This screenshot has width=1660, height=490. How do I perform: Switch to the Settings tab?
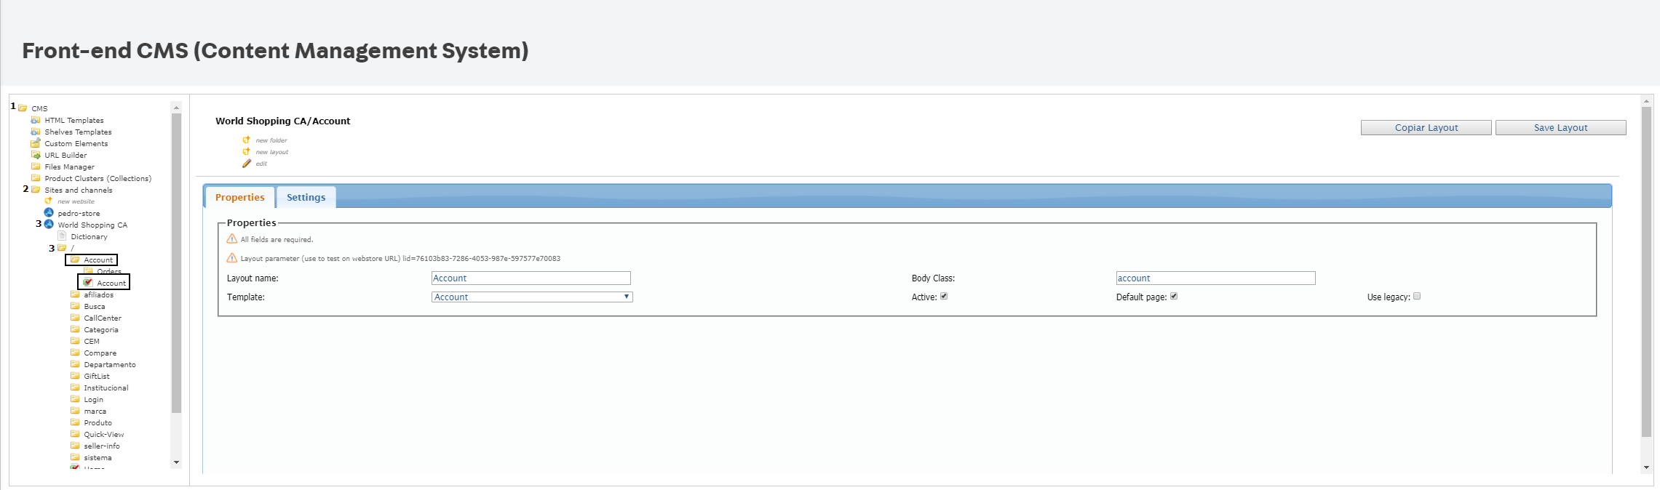tap(306, 197)
